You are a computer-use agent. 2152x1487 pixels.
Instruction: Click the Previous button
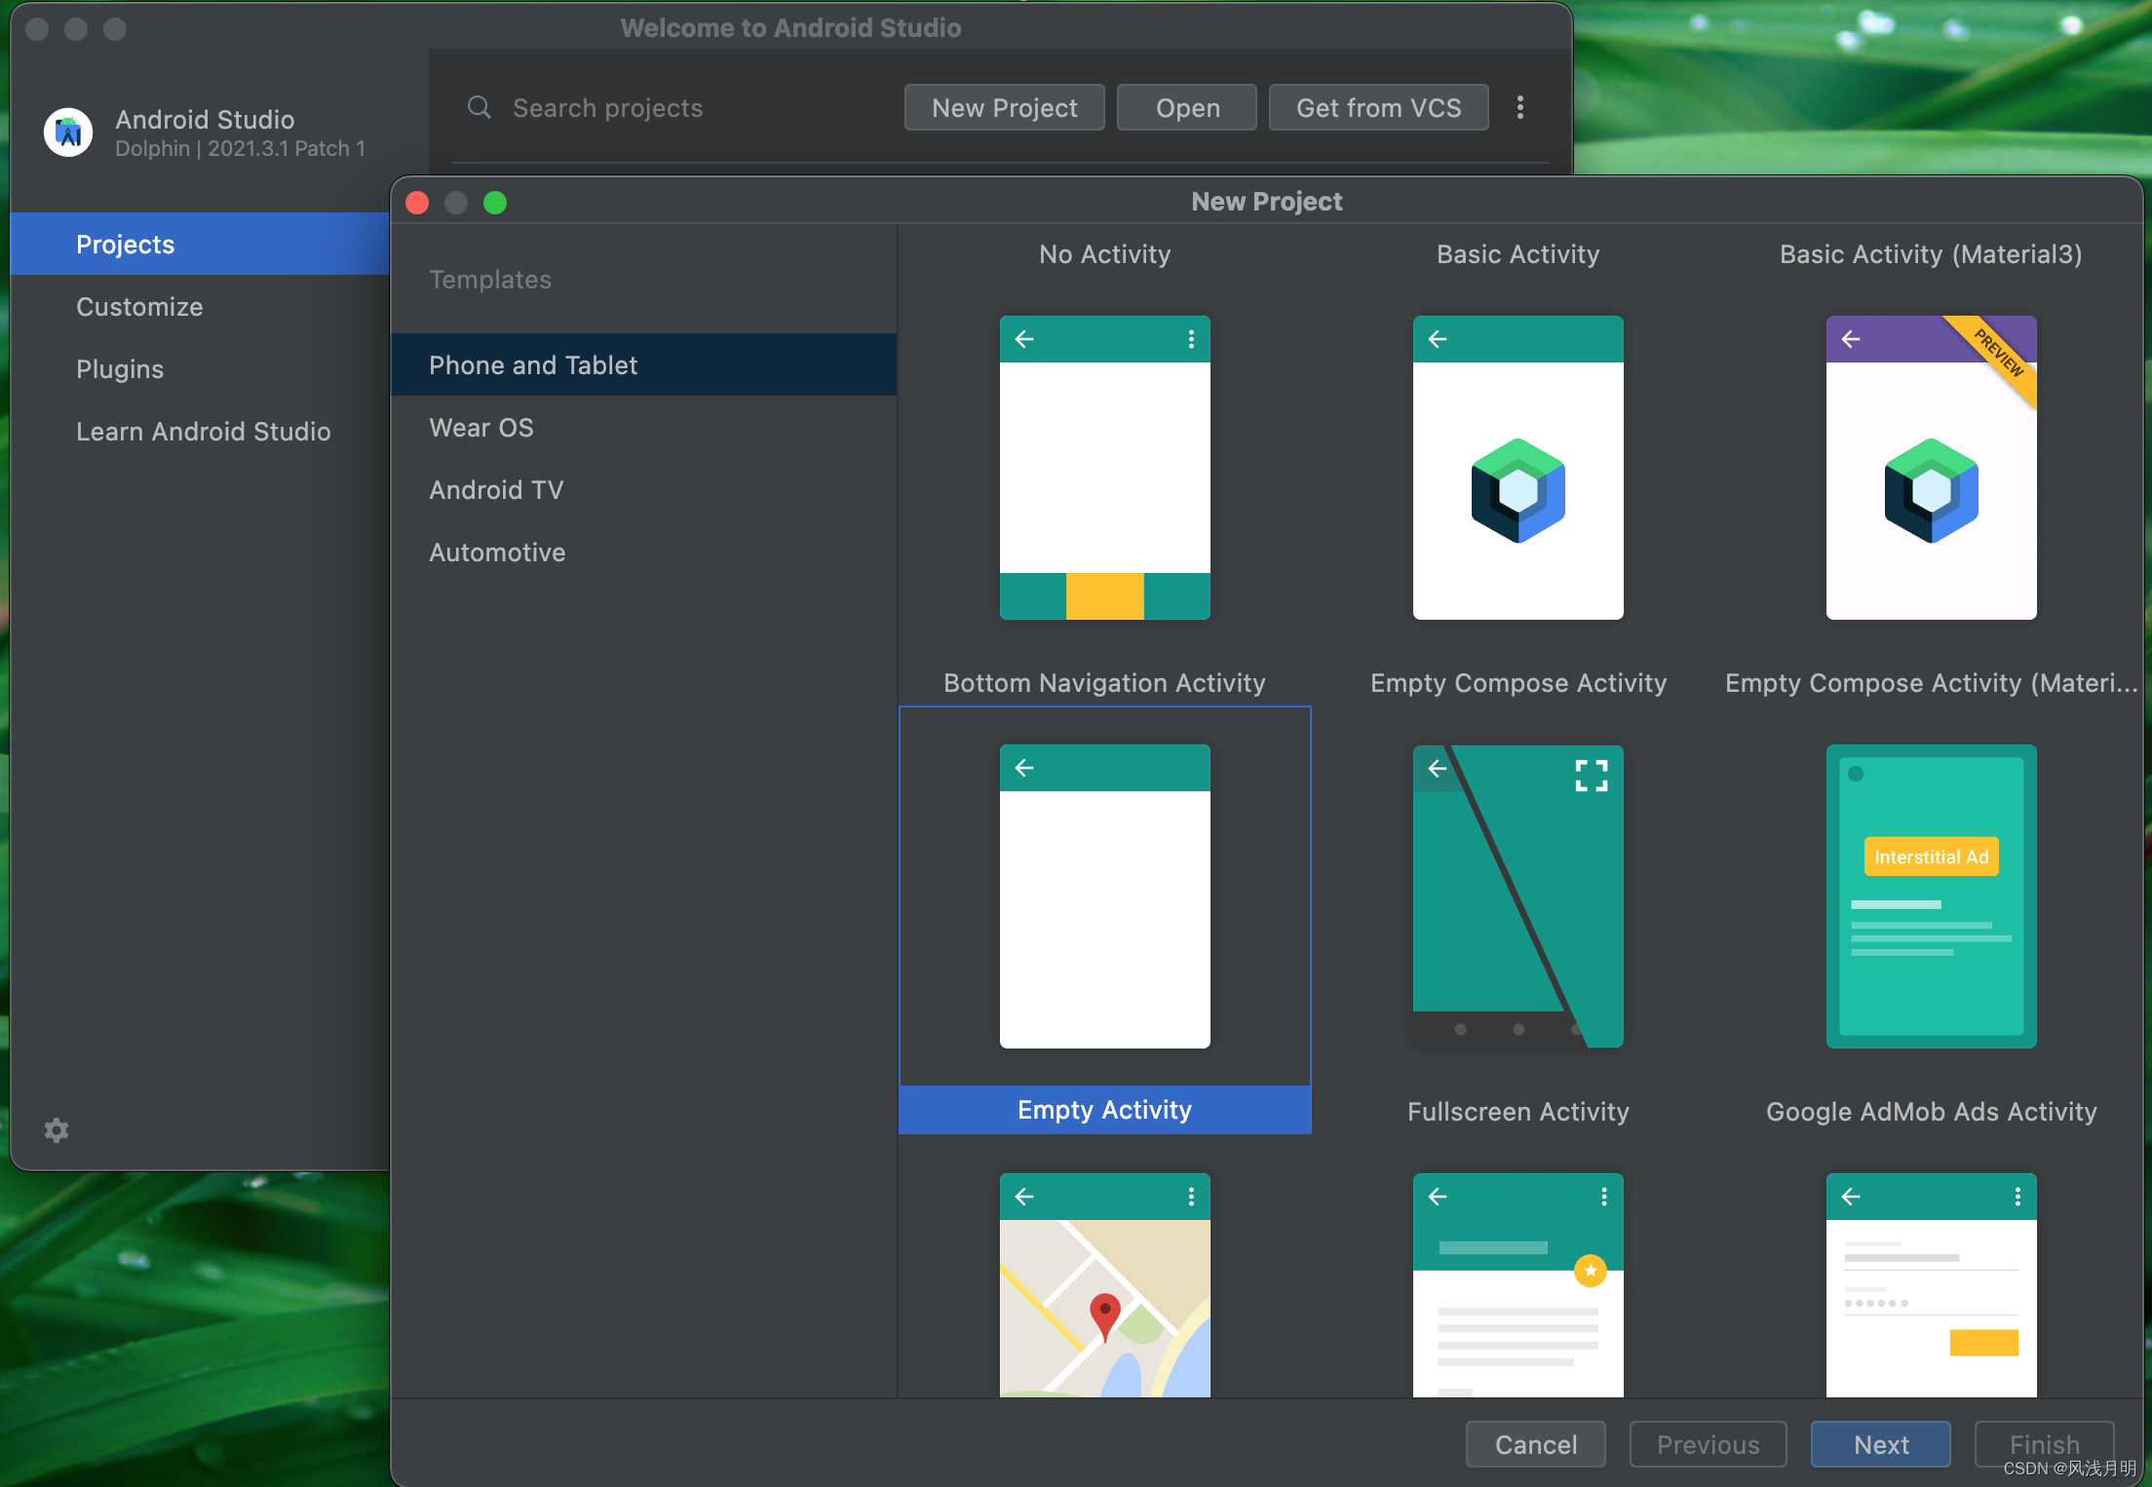(x=1708, y=1444)
